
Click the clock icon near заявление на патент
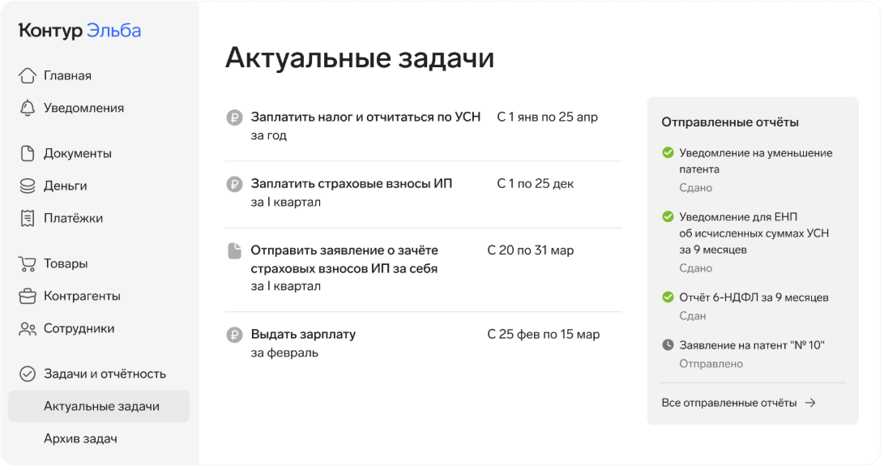coord(668,344)
